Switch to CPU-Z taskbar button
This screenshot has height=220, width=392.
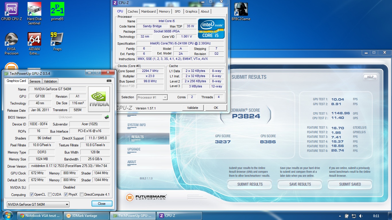click(179, 216)
